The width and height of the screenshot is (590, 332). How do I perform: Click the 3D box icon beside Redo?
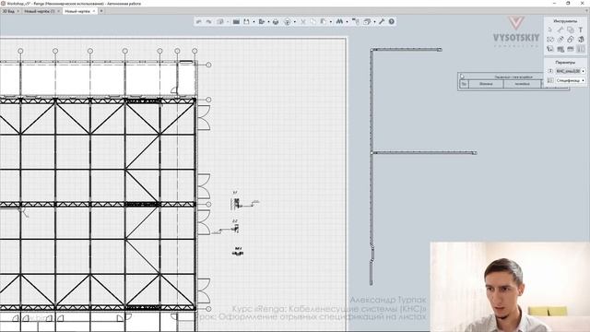[x=220, y=21]
